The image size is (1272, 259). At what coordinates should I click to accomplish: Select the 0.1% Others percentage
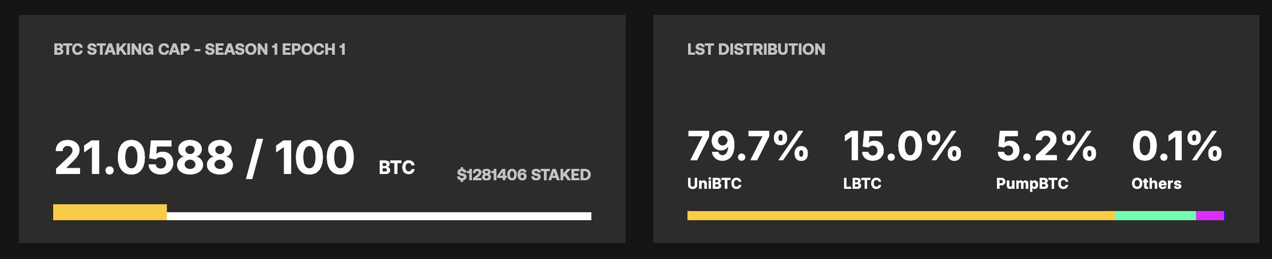[x=1176, y=147]
